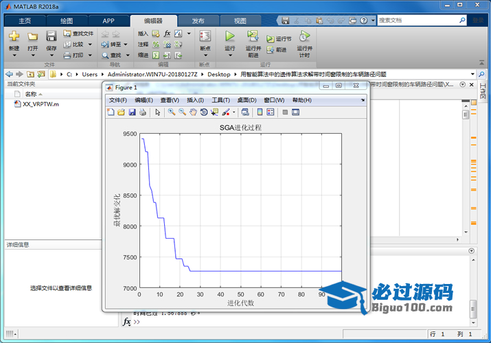This screenshot has width=491, height=343.
Task: Select XX_VRPTW.m in the Current Folder panel
Action: 41,104
